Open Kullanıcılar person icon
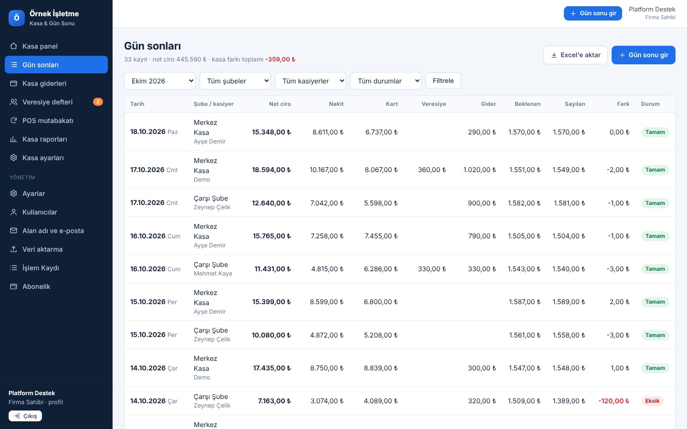687x429 pixels. tap(14, 212)
